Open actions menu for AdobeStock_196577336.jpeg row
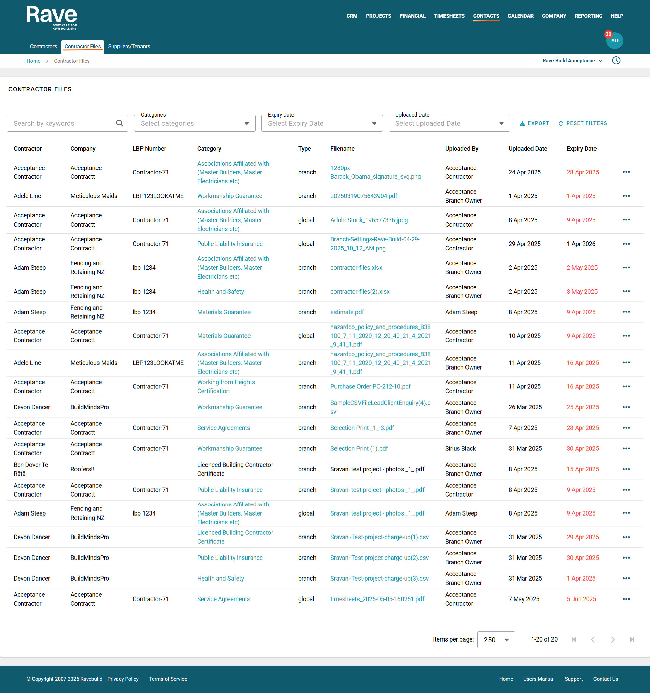Image resolution: width=650 pixels, height=694 pixels. coord(626,220)
